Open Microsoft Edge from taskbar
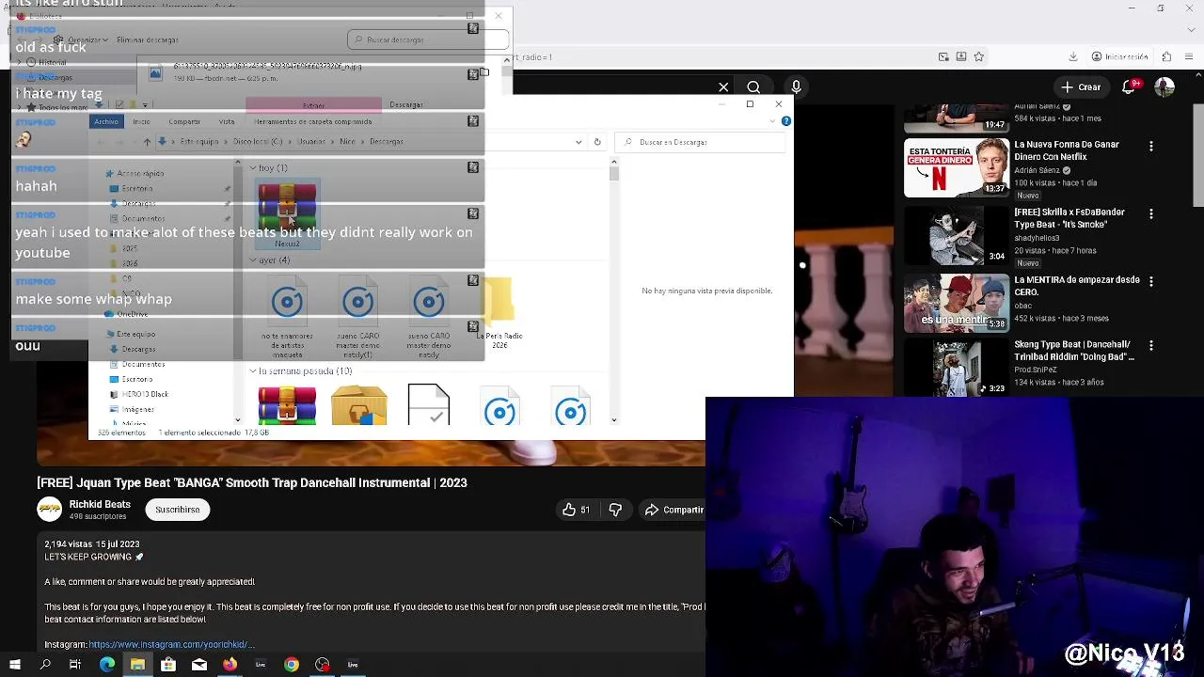Image resolution: width=1204 pixels, height=677 pixels. pyautogui.click(x=107, y=665)
